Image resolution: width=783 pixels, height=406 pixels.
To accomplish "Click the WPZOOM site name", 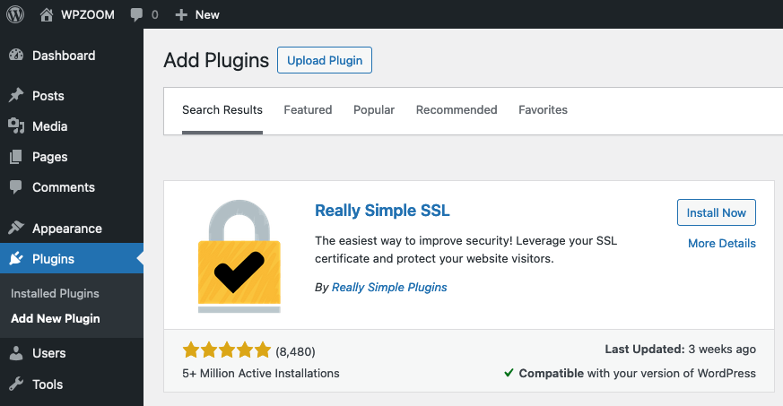I will 88,15.
